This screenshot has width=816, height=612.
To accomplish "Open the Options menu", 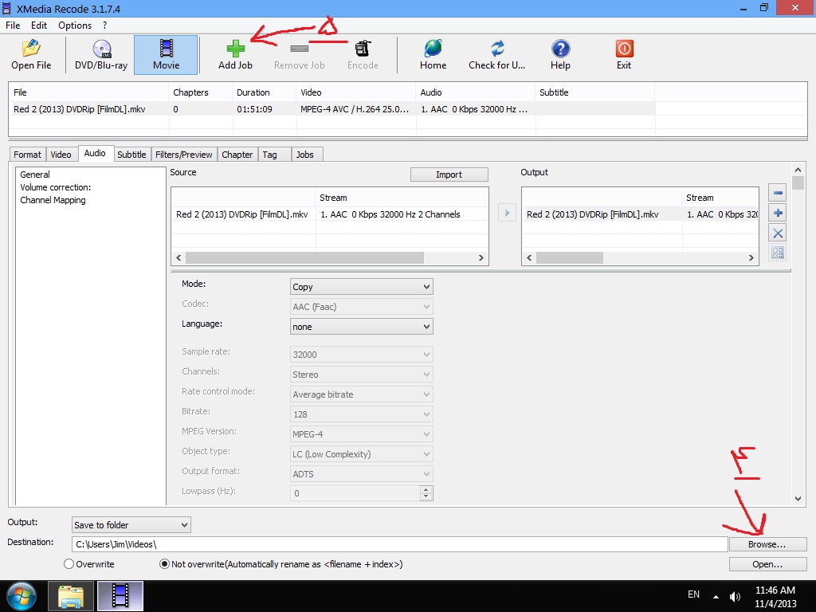I will click(x=75, y=25).
